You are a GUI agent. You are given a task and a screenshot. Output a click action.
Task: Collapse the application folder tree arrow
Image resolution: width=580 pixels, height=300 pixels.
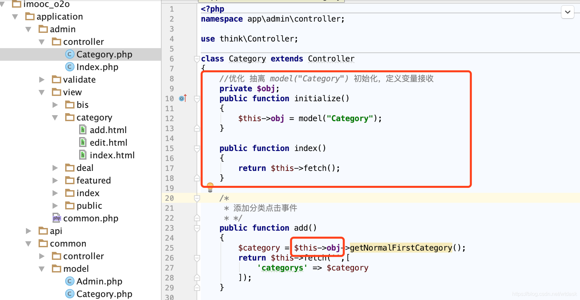point(15,17)
